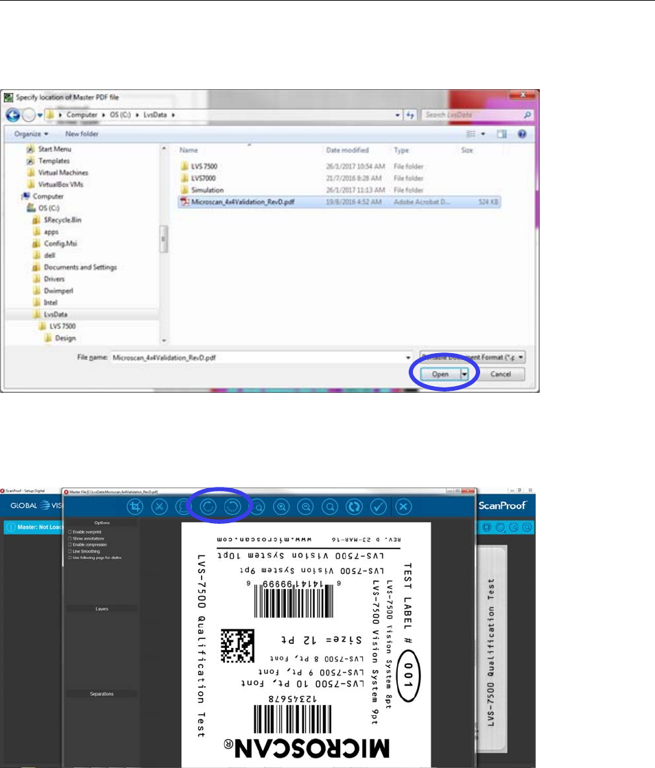
Task: Select Templates in the navigation tree
Action: pos(54,161)
